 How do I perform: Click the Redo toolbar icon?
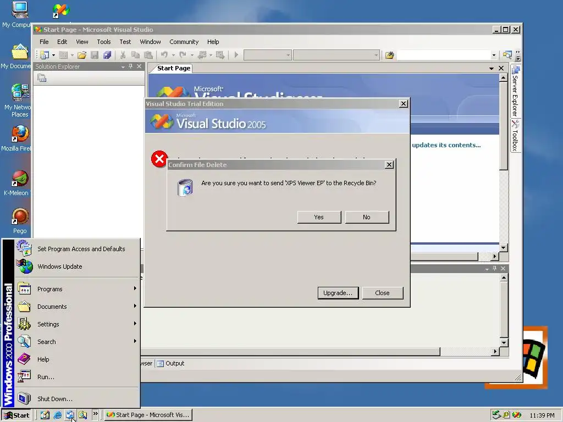tap(183, 55)
